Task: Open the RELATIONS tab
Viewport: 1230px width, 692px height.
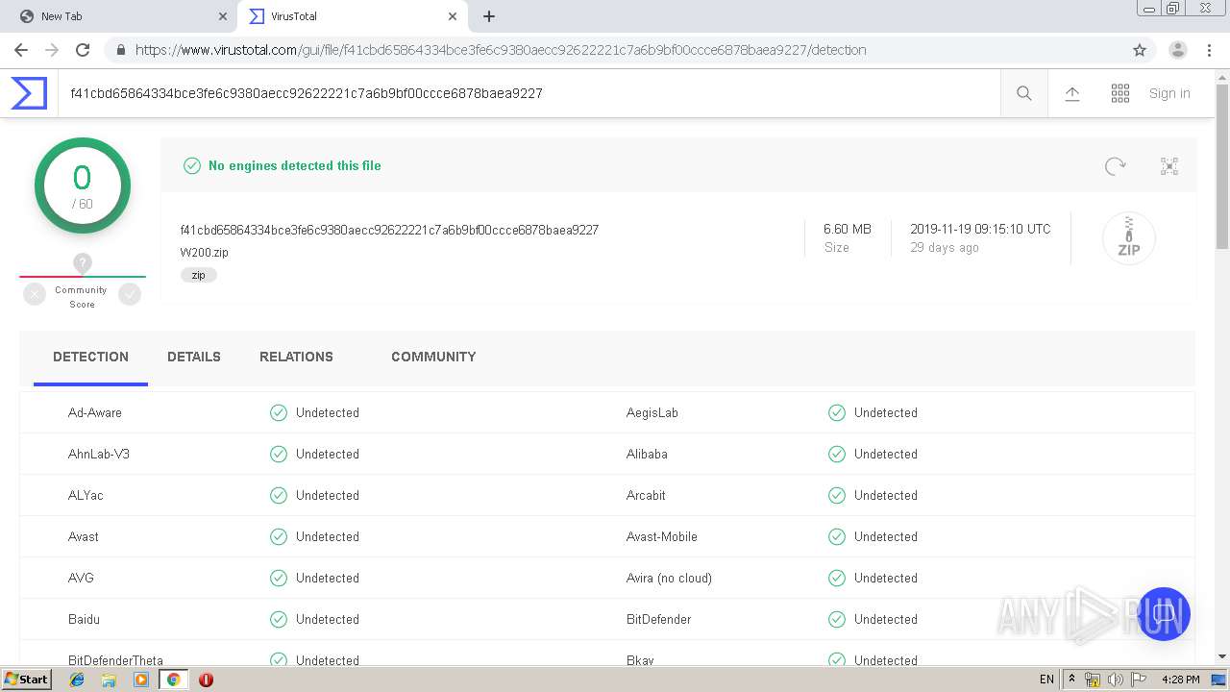Action: (x=296, y=357)
